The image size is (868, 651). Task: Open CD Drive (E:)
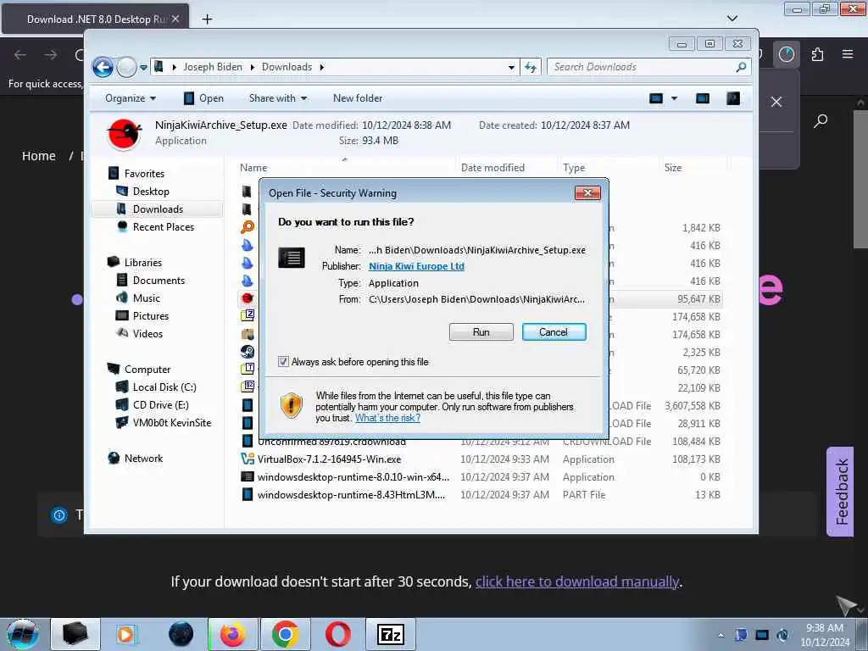[160, 405]
